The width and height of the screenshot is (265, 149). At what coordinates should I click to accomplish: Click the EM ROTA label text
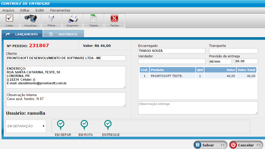(86, 135)
